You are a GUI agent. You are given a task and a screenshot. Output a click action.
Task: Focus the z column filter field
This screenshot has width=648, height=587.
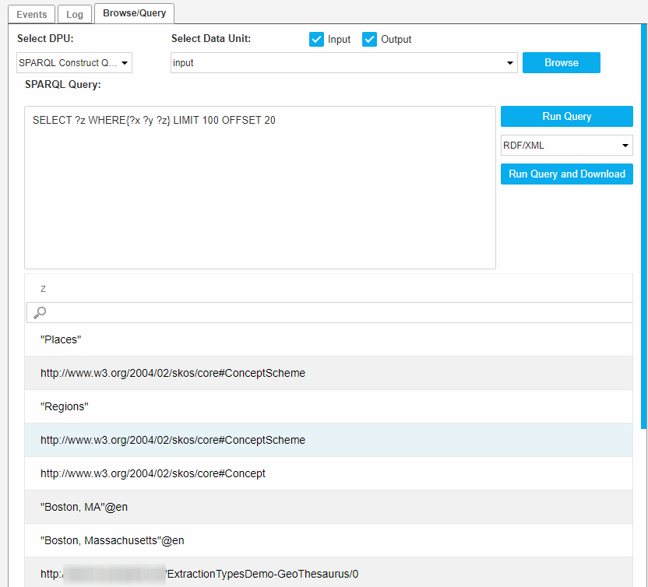click(335, 312)
